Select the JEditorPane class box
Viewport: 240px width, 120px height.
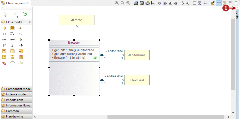[137, 55]
